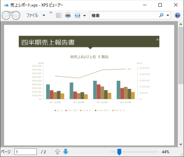The height and width of the screenshot is (157, 184).
Task: Go to next page with blue down arrow
Action: pyautogui.click(x=66, y=152)
